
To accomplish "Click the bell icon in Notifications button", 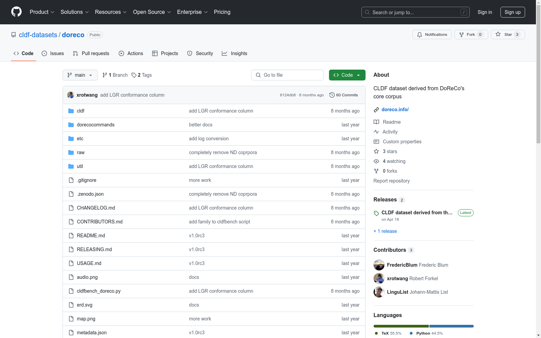I will tap(420, 34).
